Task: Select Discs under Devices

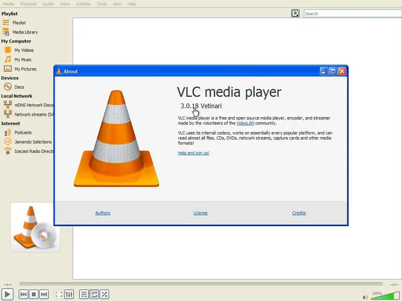Action: pyautogui.click(x=19, y=87)
